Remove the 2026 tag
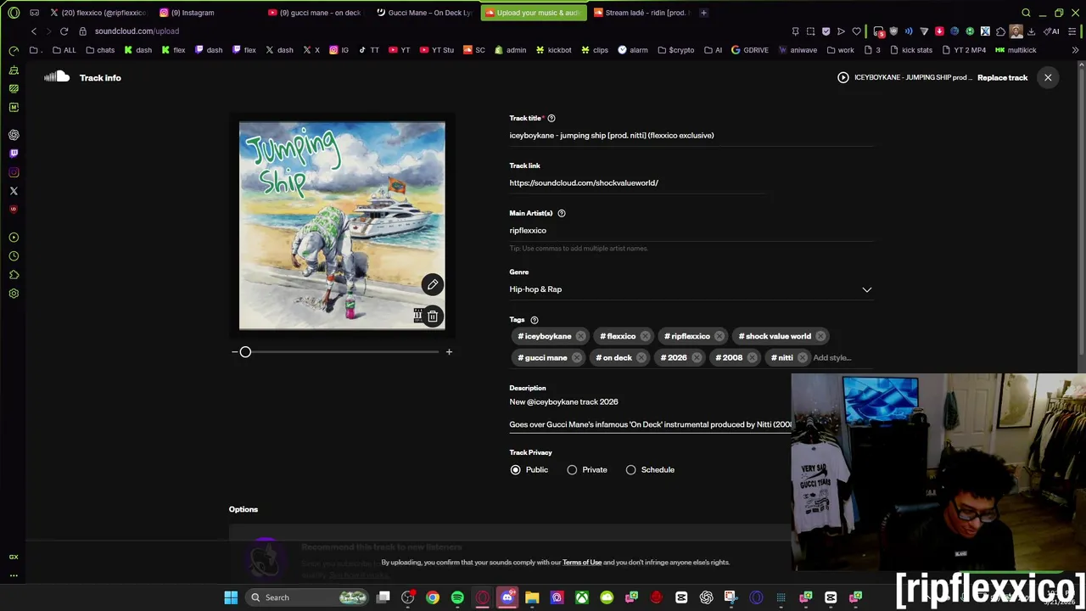 pyautogui.click(x=697, y=357)
